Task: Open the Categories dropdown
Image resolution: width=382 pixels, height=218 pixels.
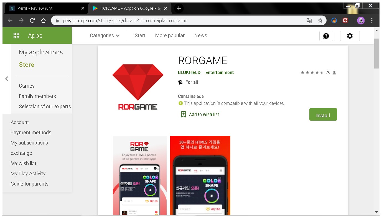Action: click(105, 35)
